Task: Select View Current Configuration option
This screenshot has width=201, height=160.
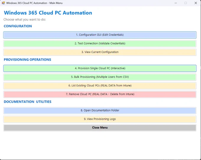Action: tap(100, 52)
